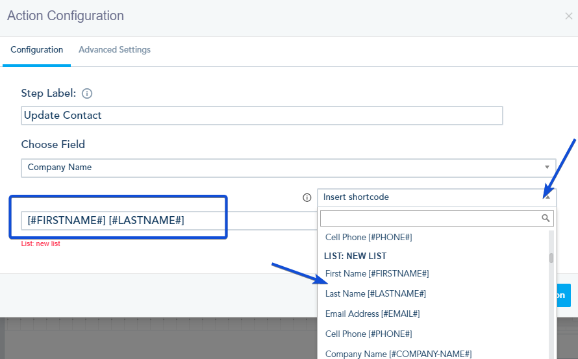Pick Company Name [#COMPANY-NAME#] shortcode
The width and height of the screenshot is (578, 359).
pyautogui.click(x=398, y=354)
